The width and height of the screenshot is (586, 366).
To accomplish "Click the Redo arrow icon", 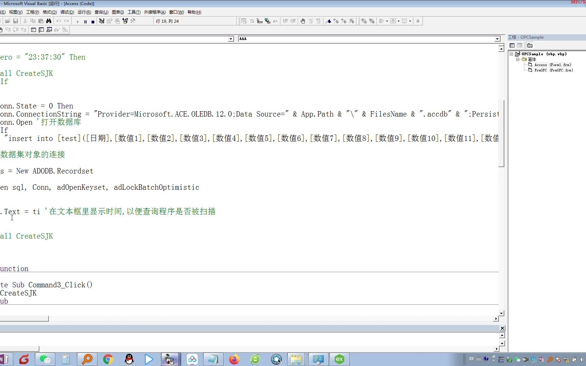I will 66,21.
